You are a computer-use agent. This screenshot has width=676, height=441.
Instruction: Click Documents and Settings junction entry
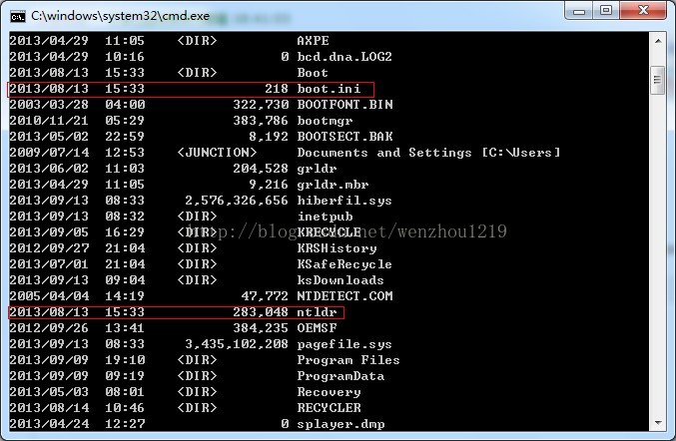[428, 152]
